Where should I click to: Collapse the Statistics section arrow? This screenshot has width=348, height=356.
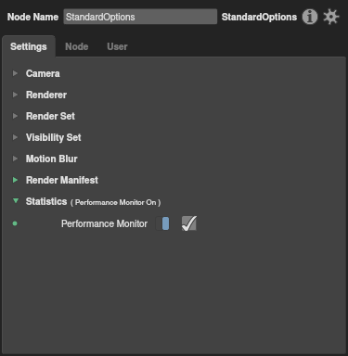point(16,201)
